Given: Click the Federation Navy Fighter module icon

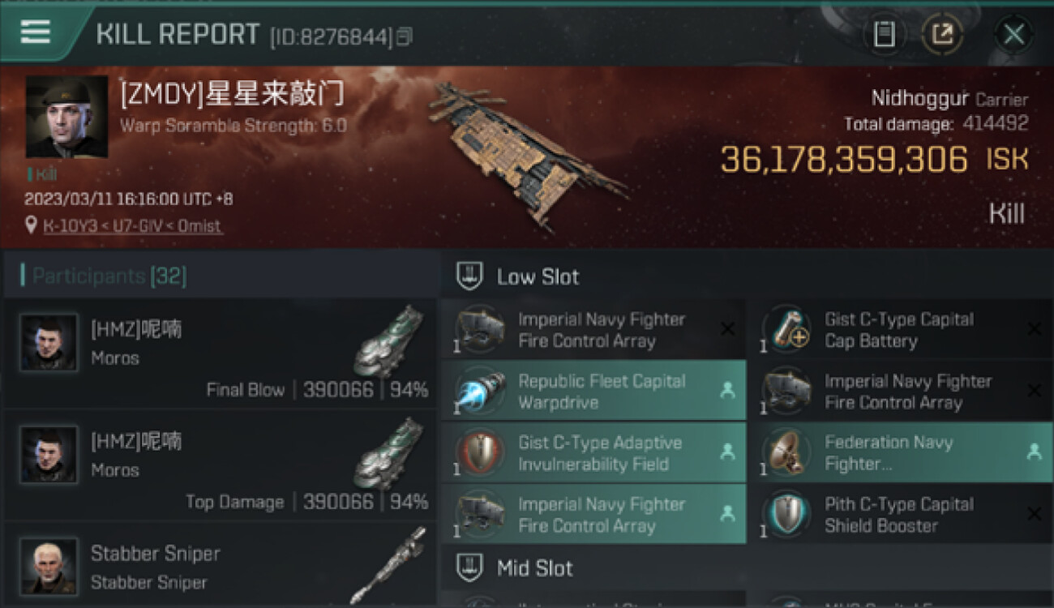Looking at the screenshot, I should click(786, 453).
